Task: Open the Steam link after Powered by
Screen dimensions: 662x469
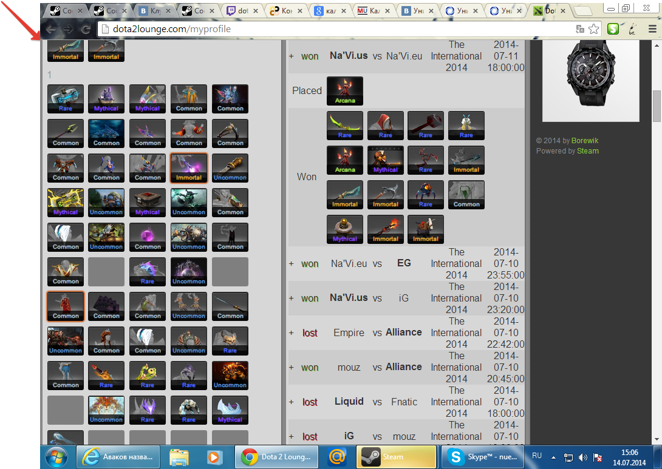Action: coord(588,151)
